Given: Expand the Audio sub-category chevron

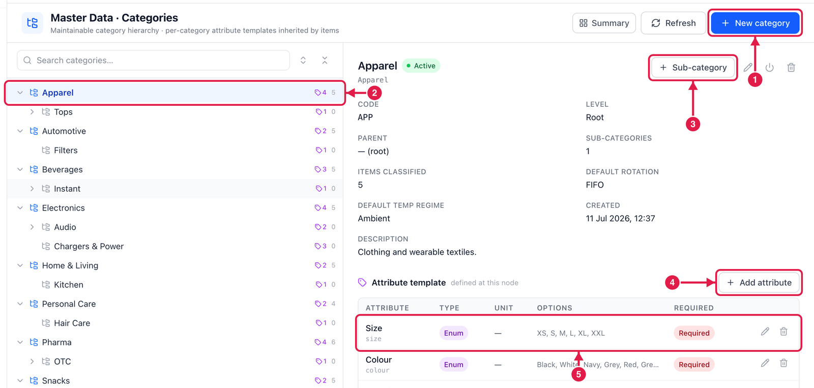Looking at the screenshot, I should 32,227.
